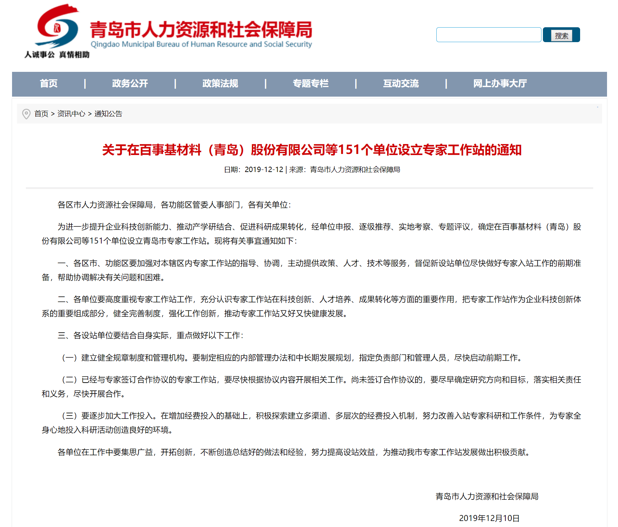Open the 互动交流 navigation menu item
This screenshot has width=618, height=527.
pos(401,84)
